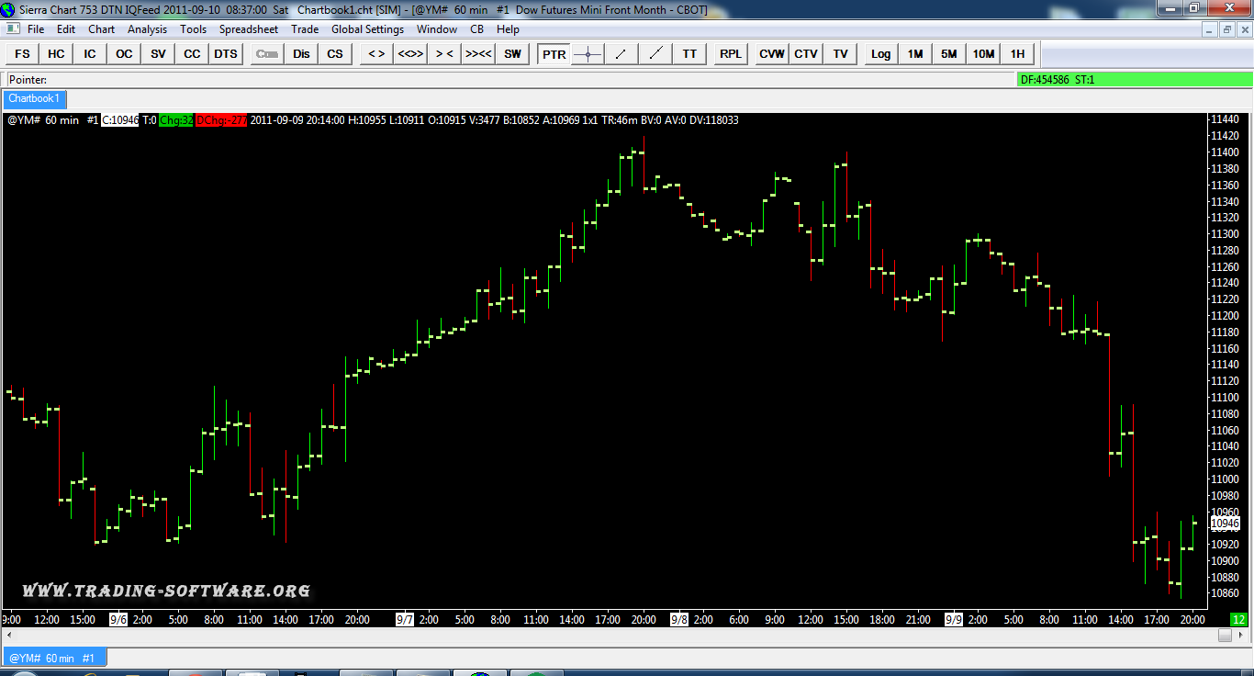Click the 1H timeframe button
The image size is (1254, 676).
click(1017, 54)
